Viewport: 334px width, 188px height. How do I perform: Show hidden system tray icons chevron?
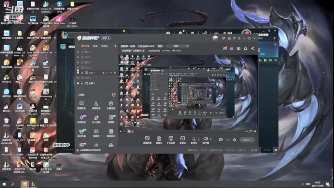(303, 184)
